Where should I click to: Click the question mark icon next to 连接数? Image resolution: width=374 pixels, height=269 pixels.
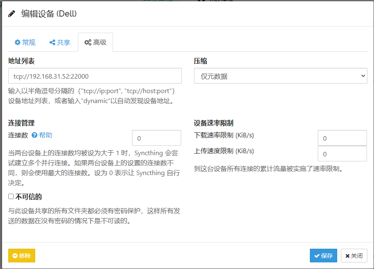tap(34, 135)
